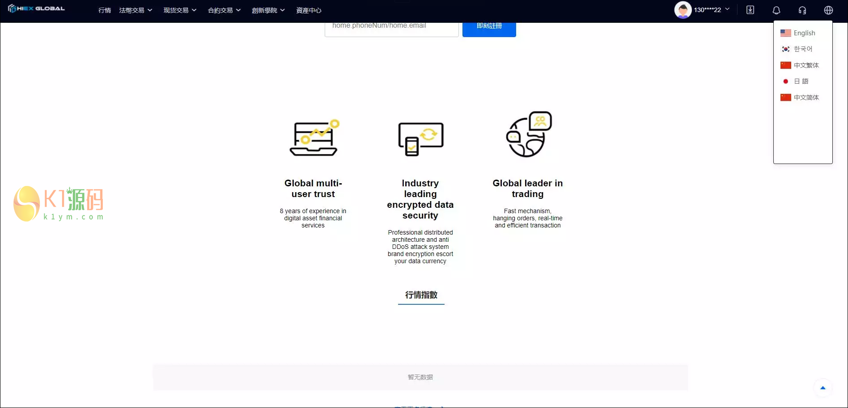Open customer support via the headset icon

click(802, 10)
